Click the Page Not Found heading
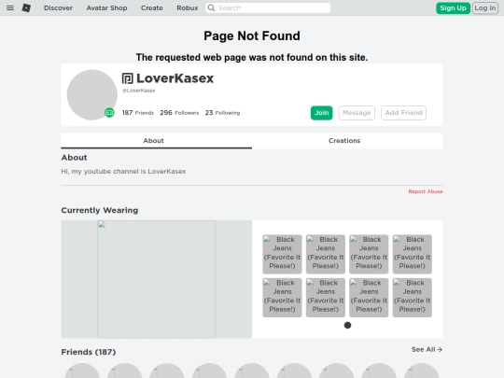This screenshot has height=378, width=504. tap(252, 35)
